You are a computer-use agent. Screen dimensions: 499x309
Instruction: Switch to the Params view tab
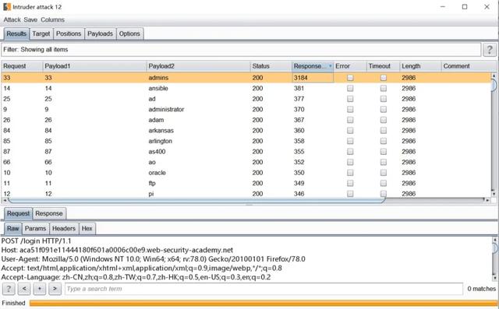coord(35,228)
